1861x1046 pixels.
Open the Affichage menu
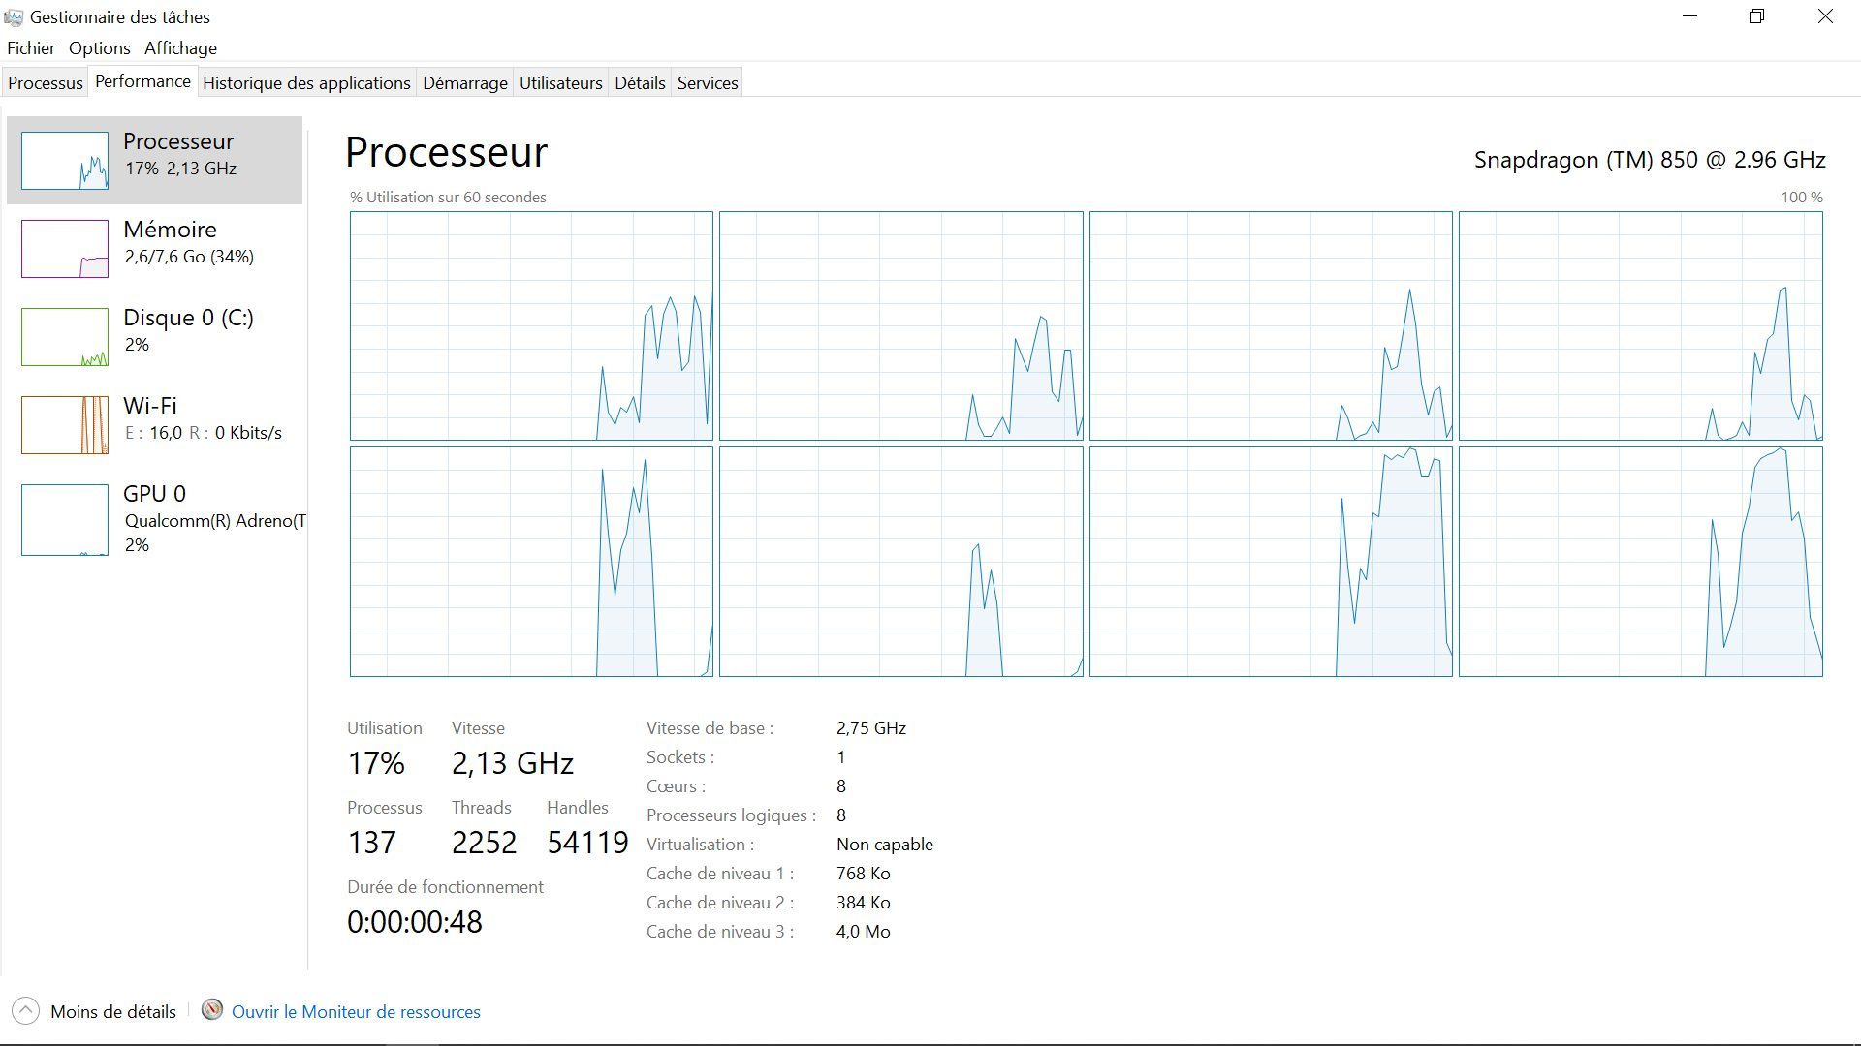tap(180, 48)
